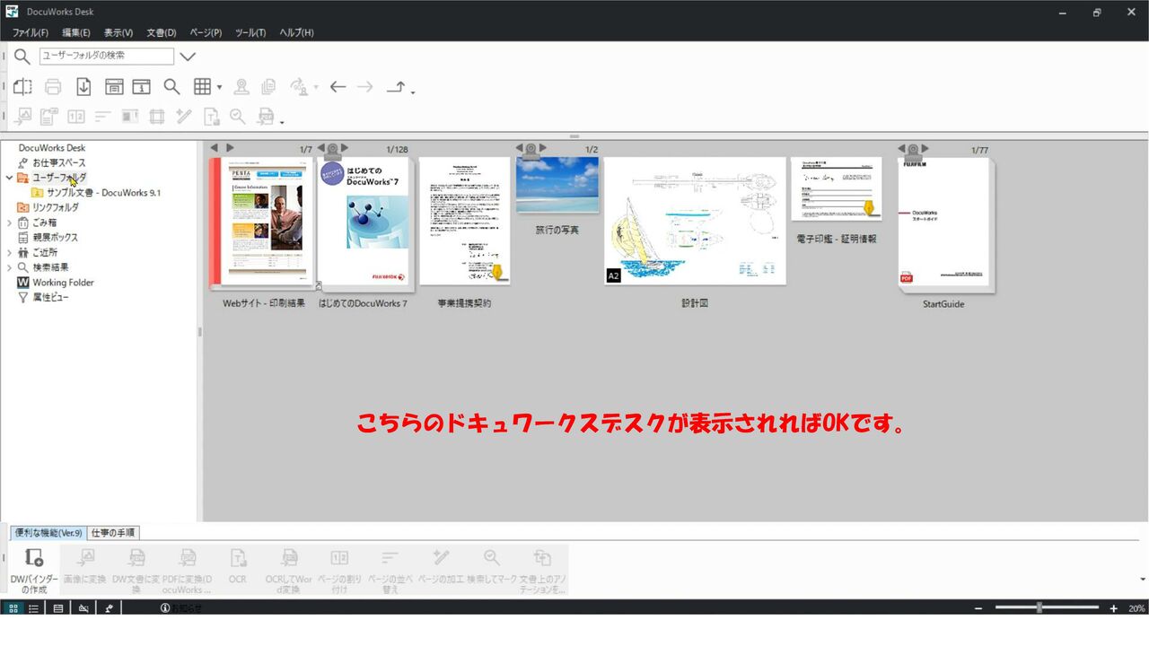Open the search magnifier tool on the toolbar
Screen dimensions: 1149x646
click(171, 86)
